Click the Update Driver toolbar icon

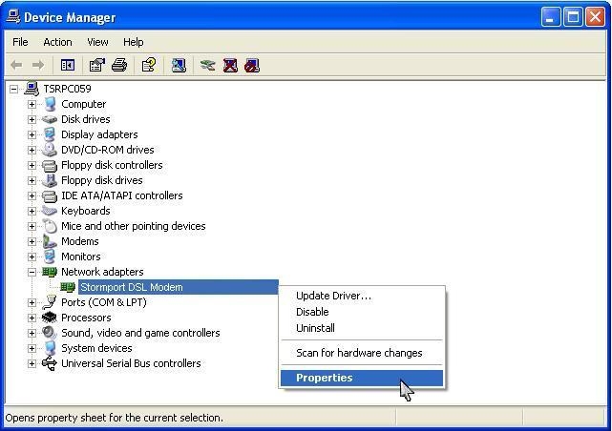pos(207,65)
